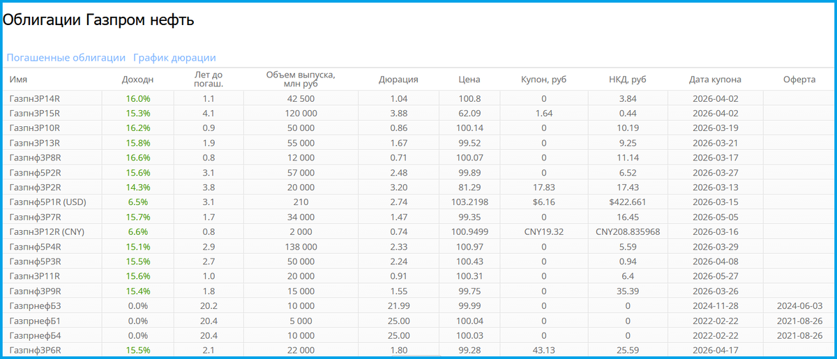Viewport: 837px width, 359px height.
Task: Click the Имя column header
Action: [x=18, y=79]
